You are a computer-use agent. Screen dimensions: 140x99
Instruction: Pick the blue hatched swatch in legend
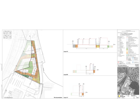[x=133, y=58]
